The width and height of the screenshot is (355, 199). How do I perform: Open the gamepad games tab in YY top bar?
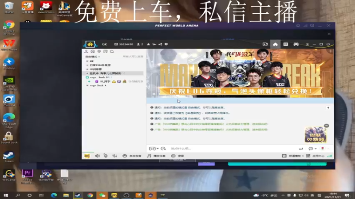click(x=296, y=44)
